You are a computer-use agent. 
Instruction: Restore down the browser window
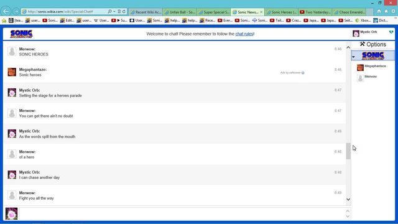click(x=380, y=3)
